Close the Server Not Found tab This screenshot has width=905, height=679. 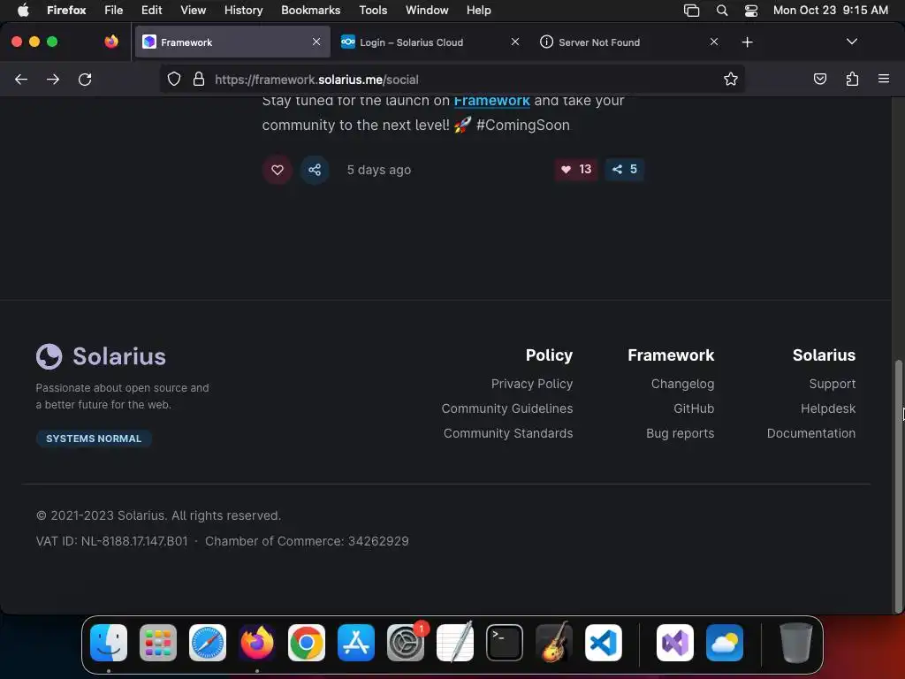pyautogui.click(x=714, y=42)
